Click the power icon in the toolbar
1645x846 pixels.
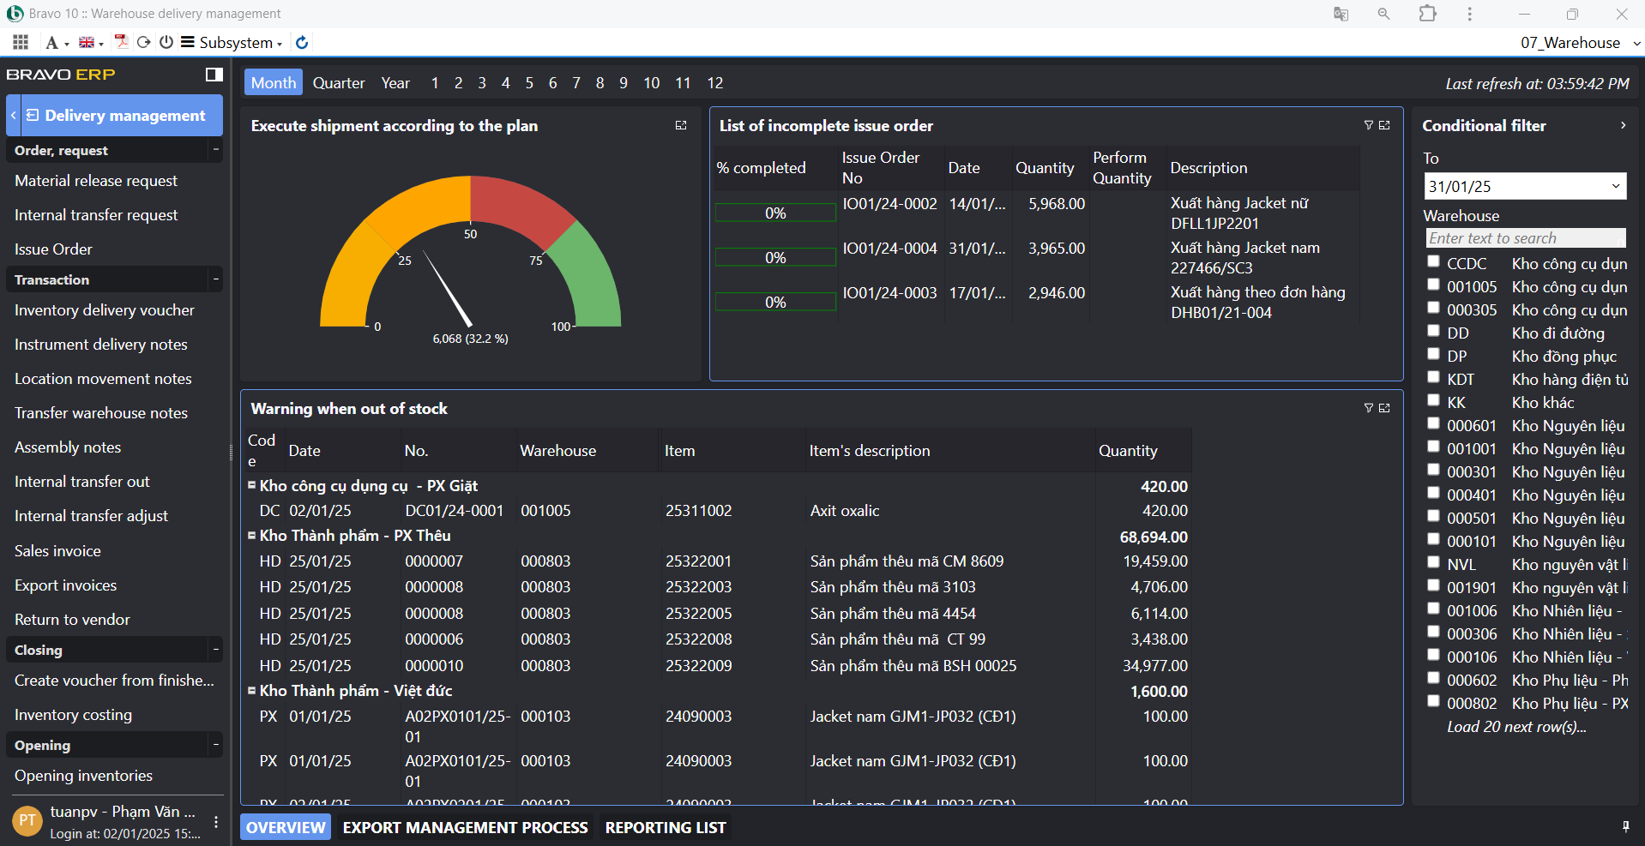(x=166, y=42)
